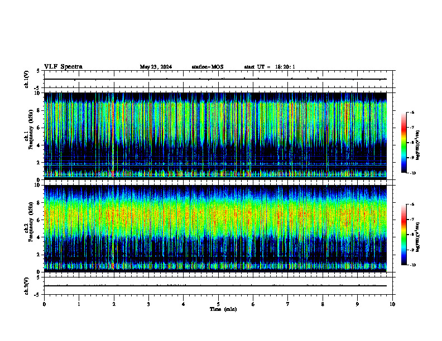Click inside the ch.1 spectrogram panel
Screen dimensions: 442x341
(215, 136)
